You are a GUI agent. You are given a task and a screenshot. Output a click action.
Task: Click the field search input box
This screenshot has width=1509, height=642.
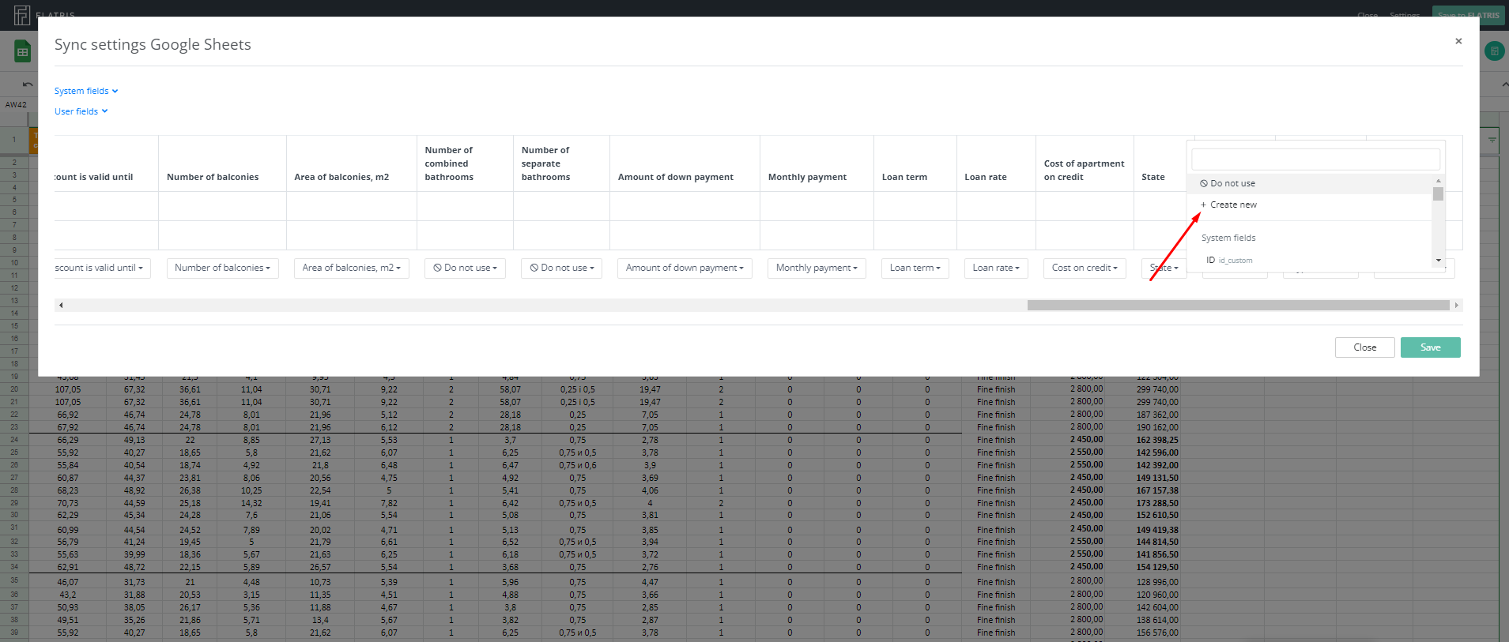(x=1315, y=160)
